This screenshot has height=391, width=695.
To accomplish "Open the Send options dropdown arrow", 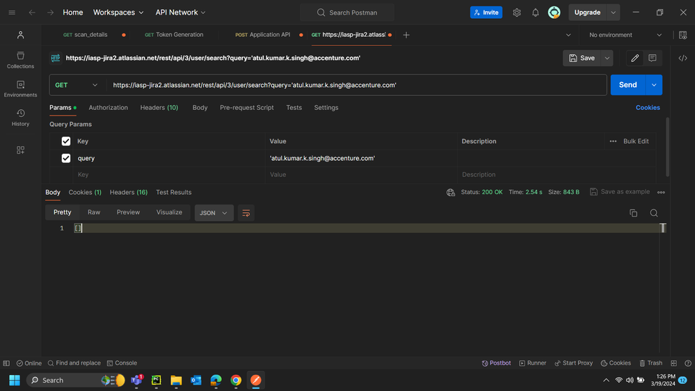I will (654, 85).
